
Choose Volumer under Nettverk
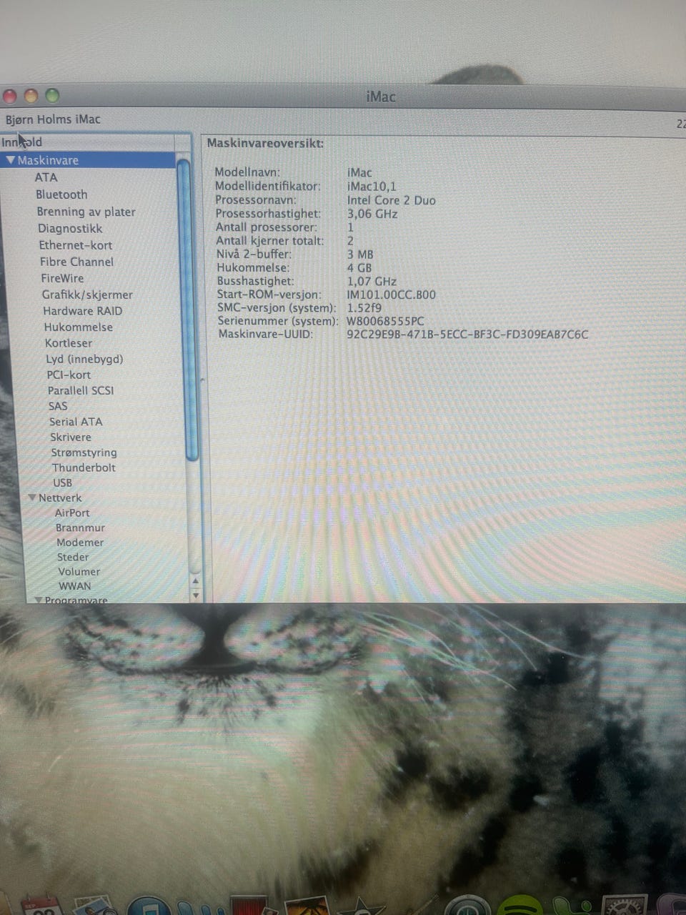(79, 572)
